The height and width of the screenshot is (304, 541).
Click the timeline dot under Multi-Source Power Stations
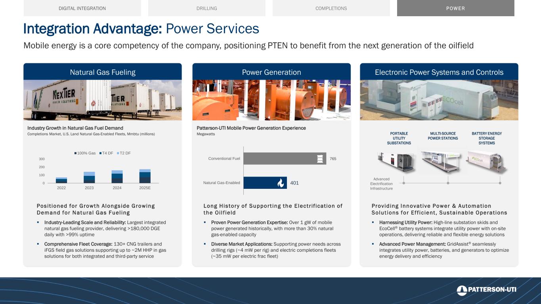448,183
